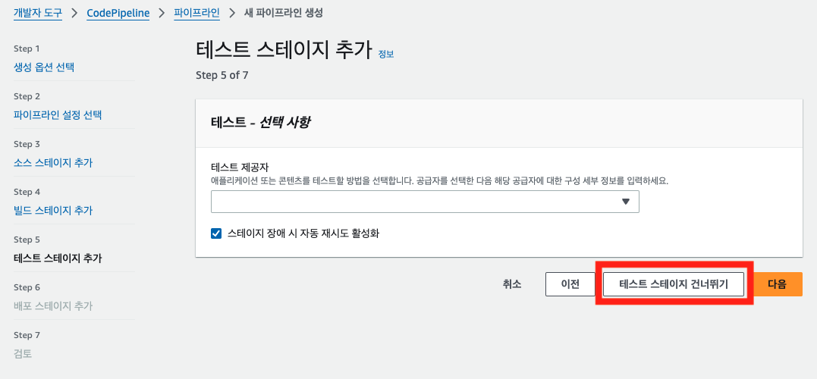This screenshot has height=379, width=817.
Task: Click the 테스트 제공자 help description text
Action: 440,181
